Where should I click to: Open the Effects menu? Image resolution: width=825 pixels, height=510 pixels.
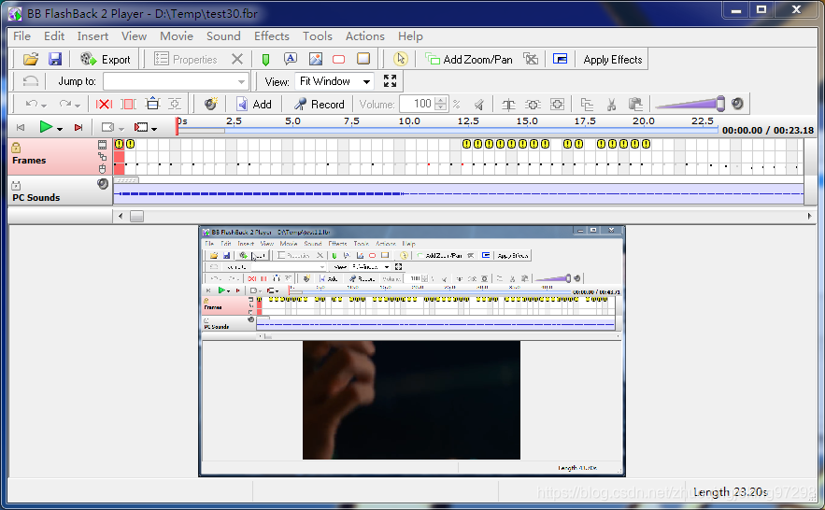click(272, 36)
